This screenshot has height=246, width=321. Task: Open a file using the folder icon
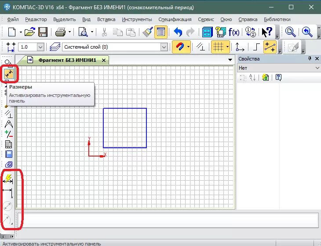30,32
